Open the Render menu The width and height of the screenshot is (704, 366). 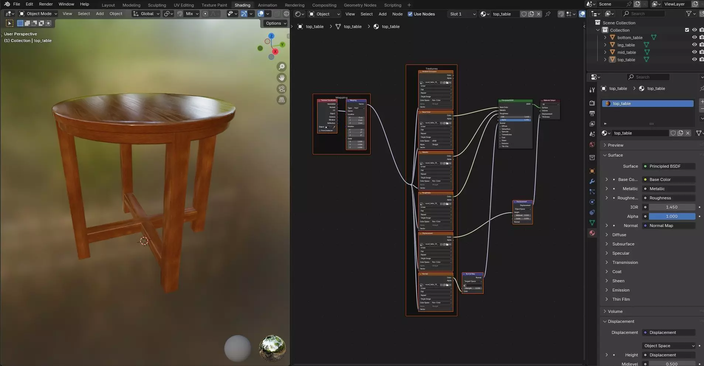pyautogui.click(x=46, y=4)
